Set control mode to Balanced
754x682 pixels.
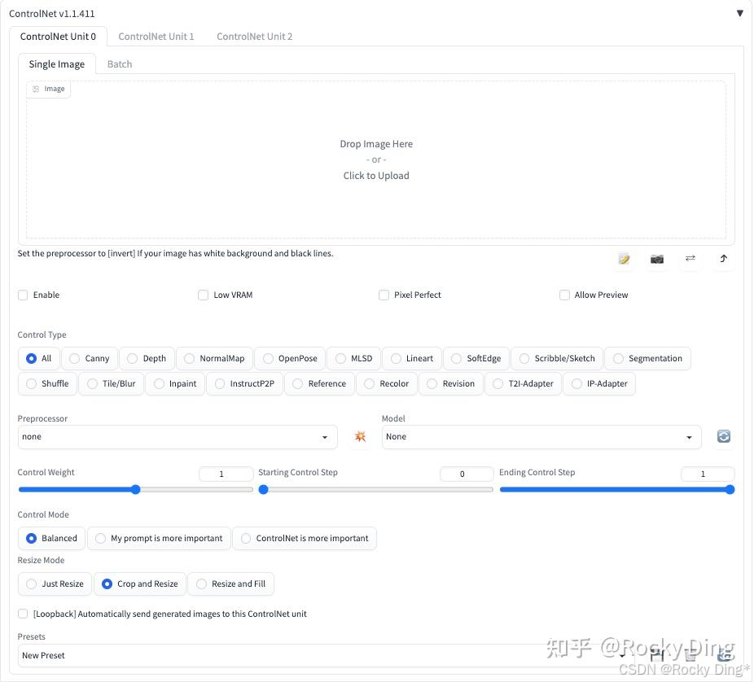pos(51,538)
